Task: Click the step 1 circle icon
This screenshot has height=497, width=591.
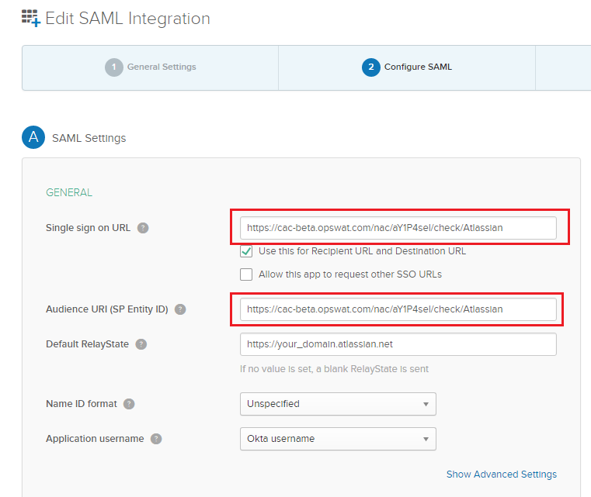Action: pos(114,67)
